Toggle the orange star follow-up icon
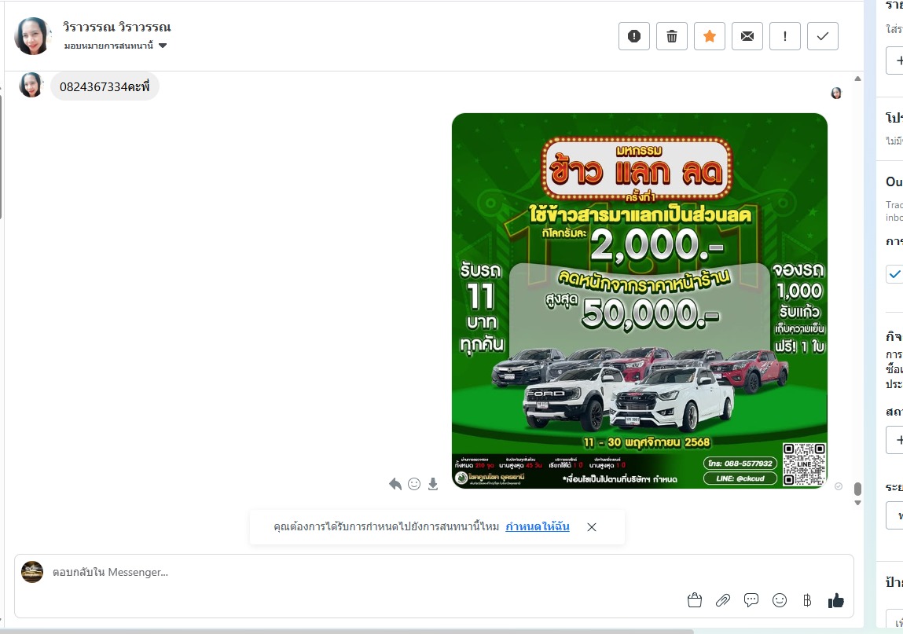The height and width of the screenshot is (634, 903). [710, 36]
